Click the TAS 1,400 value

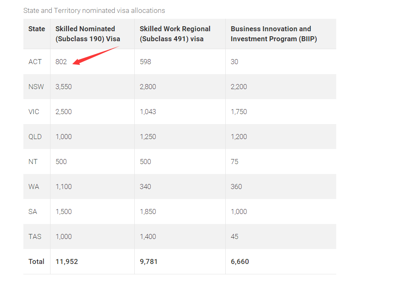point(148,236)
